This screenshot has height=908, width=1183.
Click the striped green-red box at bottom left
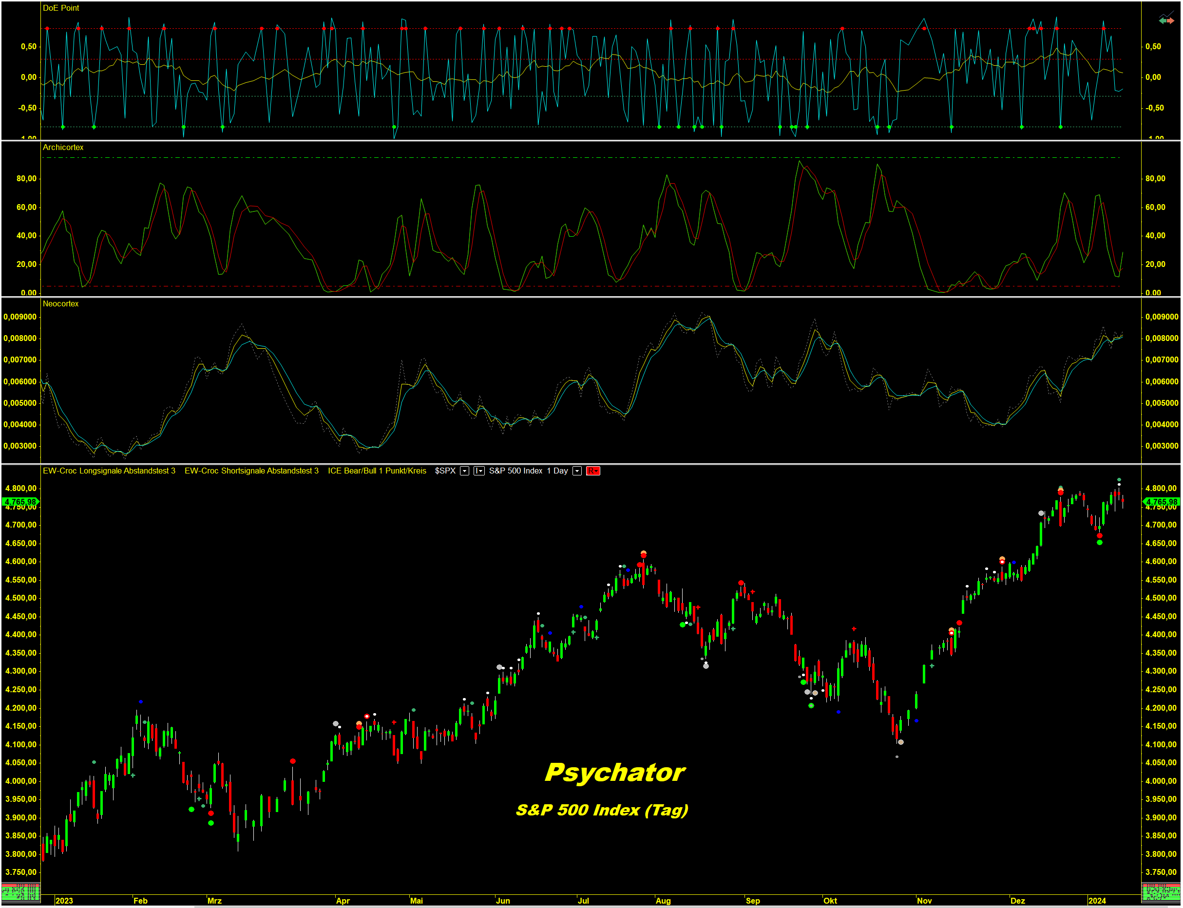[x=20, y=892]
